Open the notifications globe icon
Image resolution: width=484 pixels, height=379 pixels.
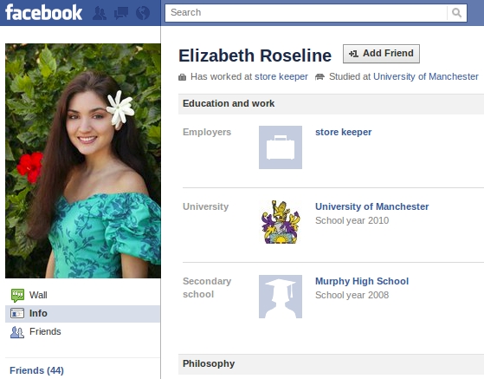(143, 13)
